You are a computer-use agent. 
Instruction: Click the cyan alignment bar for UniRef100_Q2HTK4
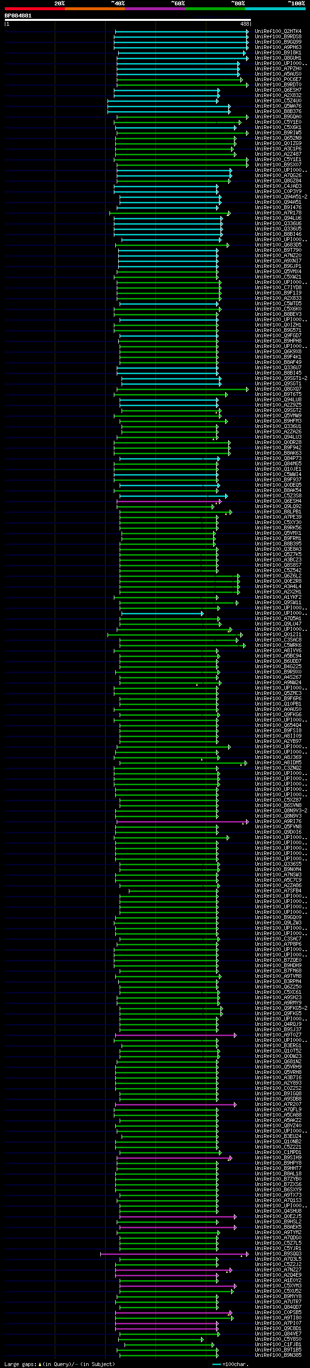pyautogui.click(x=182, y=32)
